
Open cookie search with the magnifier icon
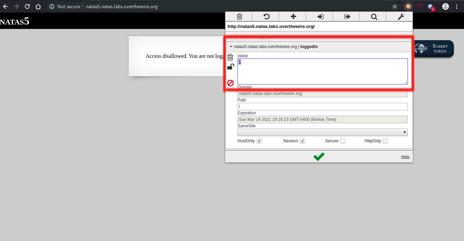(374, 16)
